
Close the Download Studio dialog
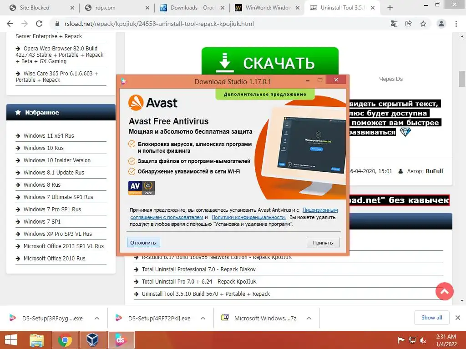click(x=336, y=80)
